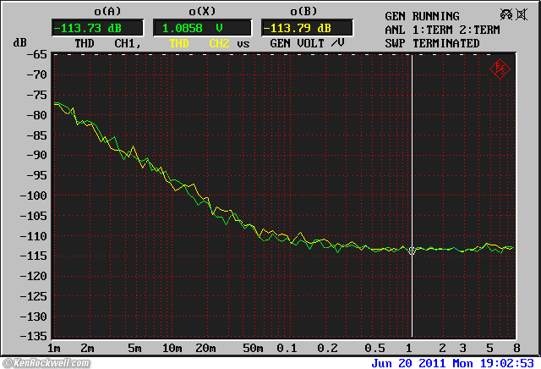
Task: Click the SWP TERMINATED status text
Action: [432, 43]
